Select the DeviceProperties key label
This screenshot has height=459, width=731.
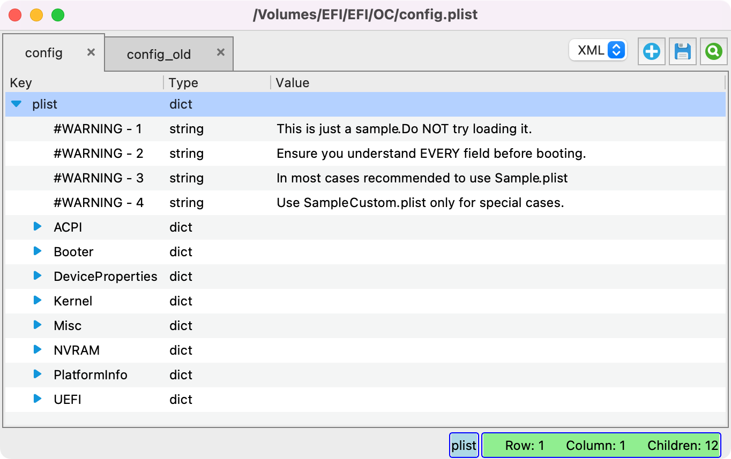pos(106,277)
